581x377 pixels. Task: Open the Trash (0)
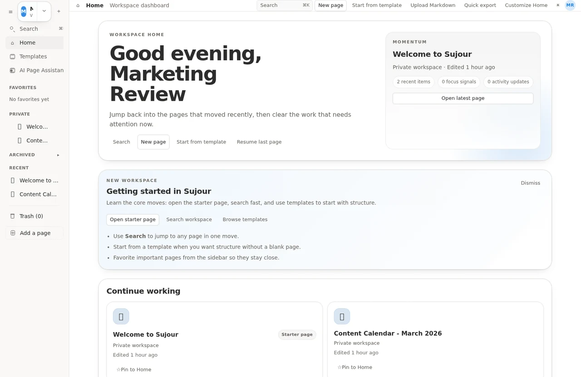click(x=31, y=216)
